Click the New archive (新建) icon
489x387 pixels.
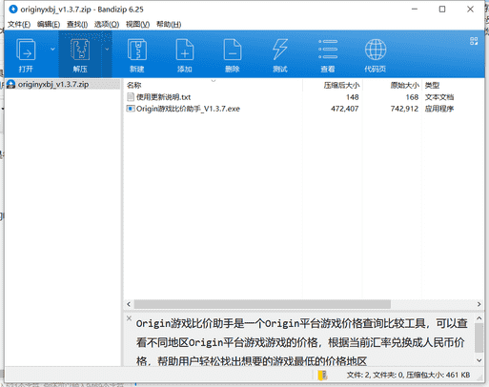tap(137, 50)
